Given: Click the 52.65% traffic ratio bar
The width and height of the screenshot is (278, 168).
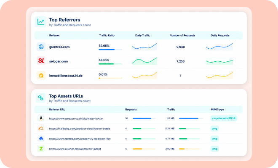Looking at the screenshot, I should [x=110, y=50].
